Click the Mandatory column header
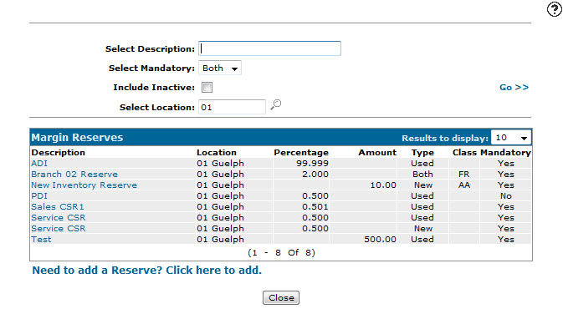Viewport: 563px width, 309px height. (x=505, y=153)
